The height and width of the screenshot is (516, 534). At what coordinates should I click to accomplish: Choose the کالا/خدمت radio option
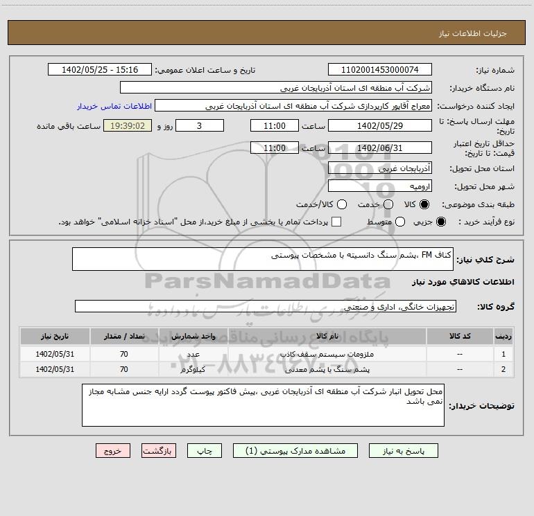[x=342, y=204]
